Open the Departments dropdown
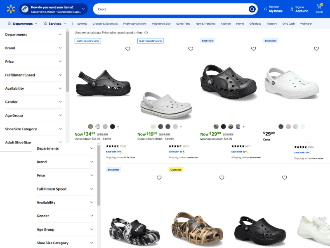Image resolution: width=330 pixels, height=248 pixels. [23, 24]
